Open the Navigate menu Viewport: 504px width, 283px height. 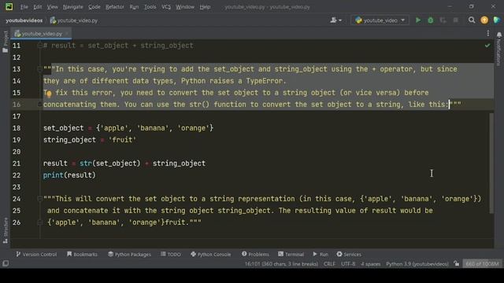click(73, 7)
